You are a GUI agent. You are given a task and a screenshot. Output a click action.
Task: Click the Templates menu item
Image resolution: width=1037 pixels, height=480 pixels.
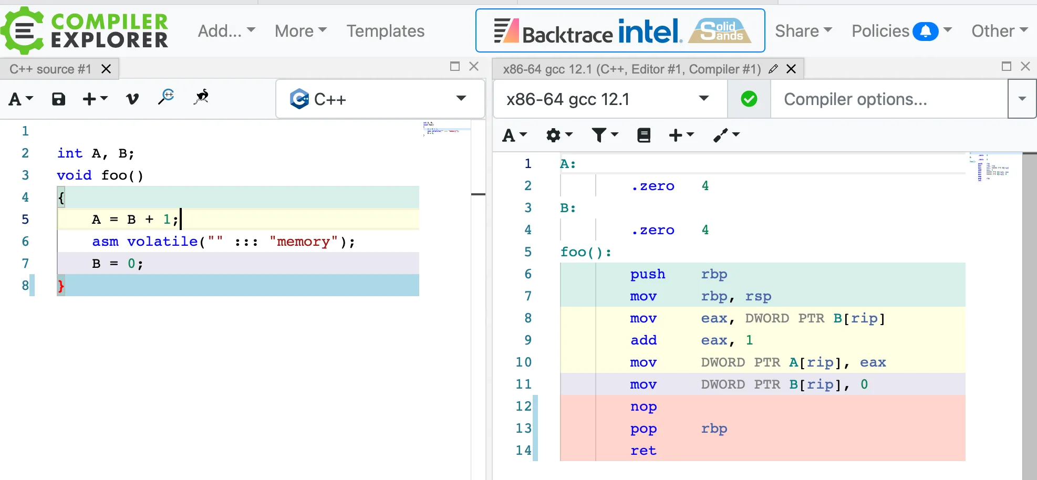(385, 31)
